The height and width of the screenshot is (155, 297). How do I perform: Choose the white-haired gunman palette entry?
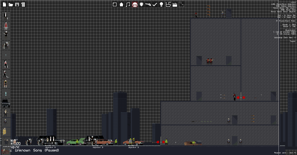tap(6, 36)
